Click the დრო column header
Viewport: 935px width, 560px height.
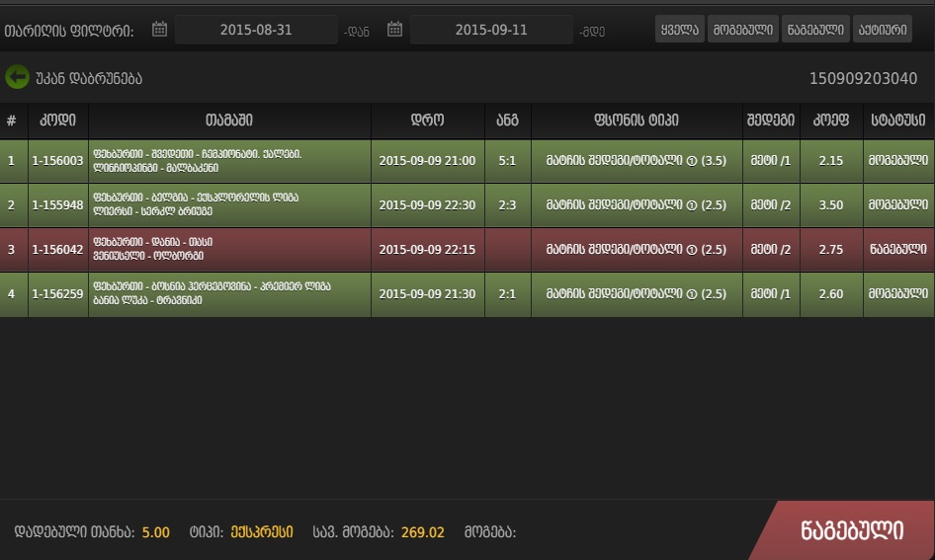[427, 121]
